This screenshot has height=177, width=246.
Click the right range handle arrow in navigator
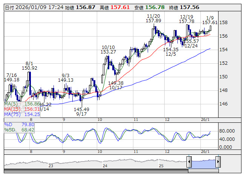218,162
